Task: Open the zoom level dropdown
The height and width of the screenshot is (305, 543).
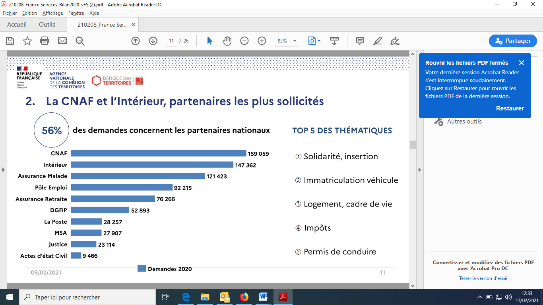Action: (x=295, y=41)
